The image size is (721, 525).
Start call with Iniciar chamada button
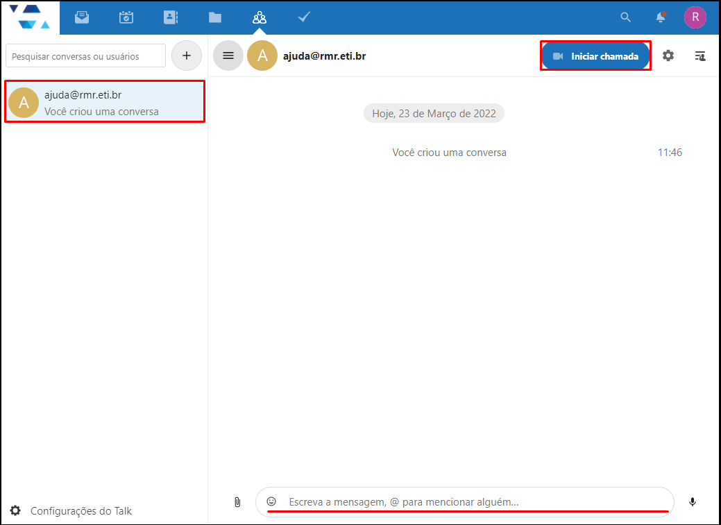point(595,56)
